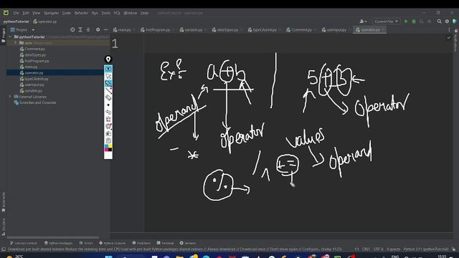Open the Python Packages tool window
Viewport: 459px width, 258px height.
pyautogui.click(x=59, y=243)
